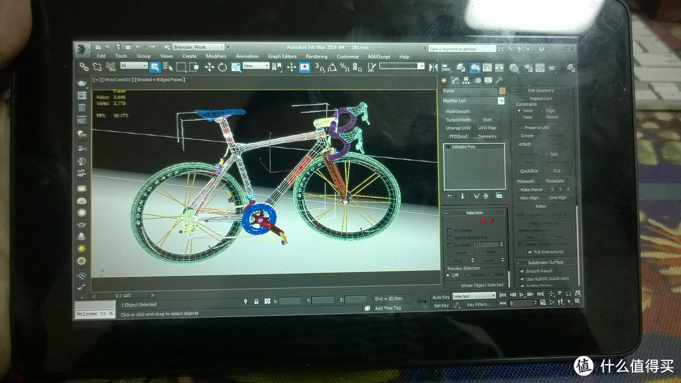Screen dimensions: 681x383
Task: Apply the TurboSmooth modifier button
Action: click(458, 120)
